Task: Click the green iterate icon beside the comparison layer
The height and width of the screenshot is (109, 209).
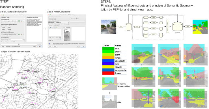Action: [19, 34]
